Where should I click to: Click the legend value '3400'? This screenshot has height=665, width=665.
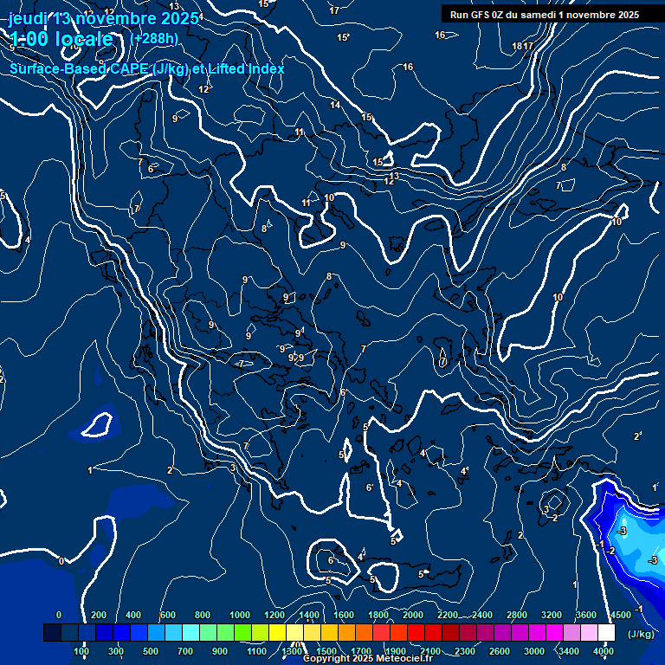569,651
